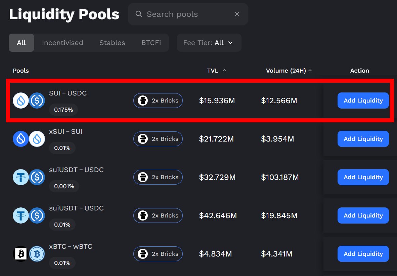This screenshot has width=397, height=276.
Task: Click the xSUI – SUI pool name
Action: 66,131
